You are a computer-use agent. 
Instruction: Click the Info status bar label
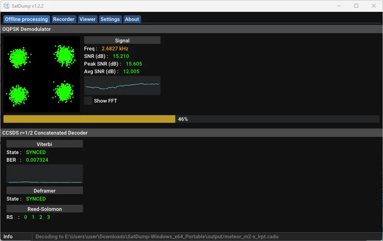(x=8, y=236)
